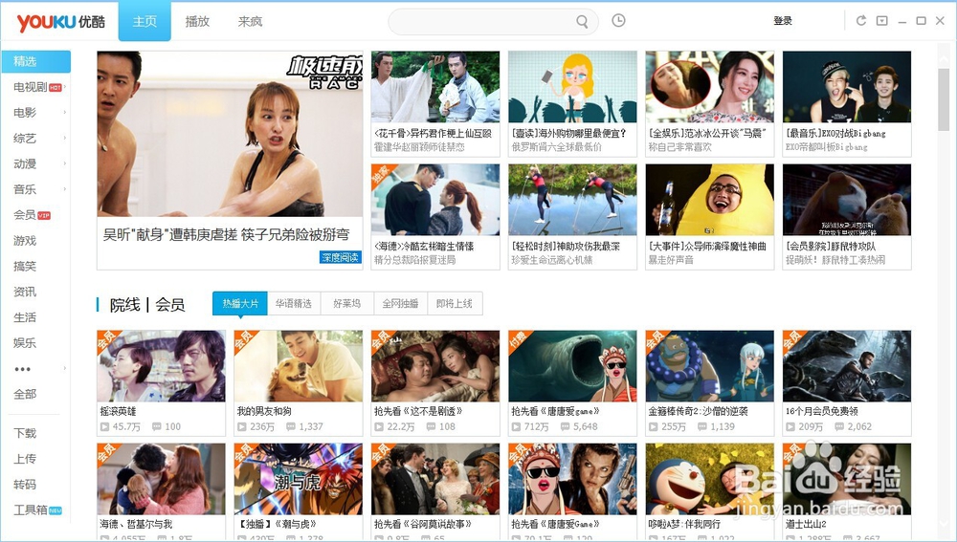The image size is (957, 542).
Task: Expand the 综艺 category submenu arrow
Action: 65,138
